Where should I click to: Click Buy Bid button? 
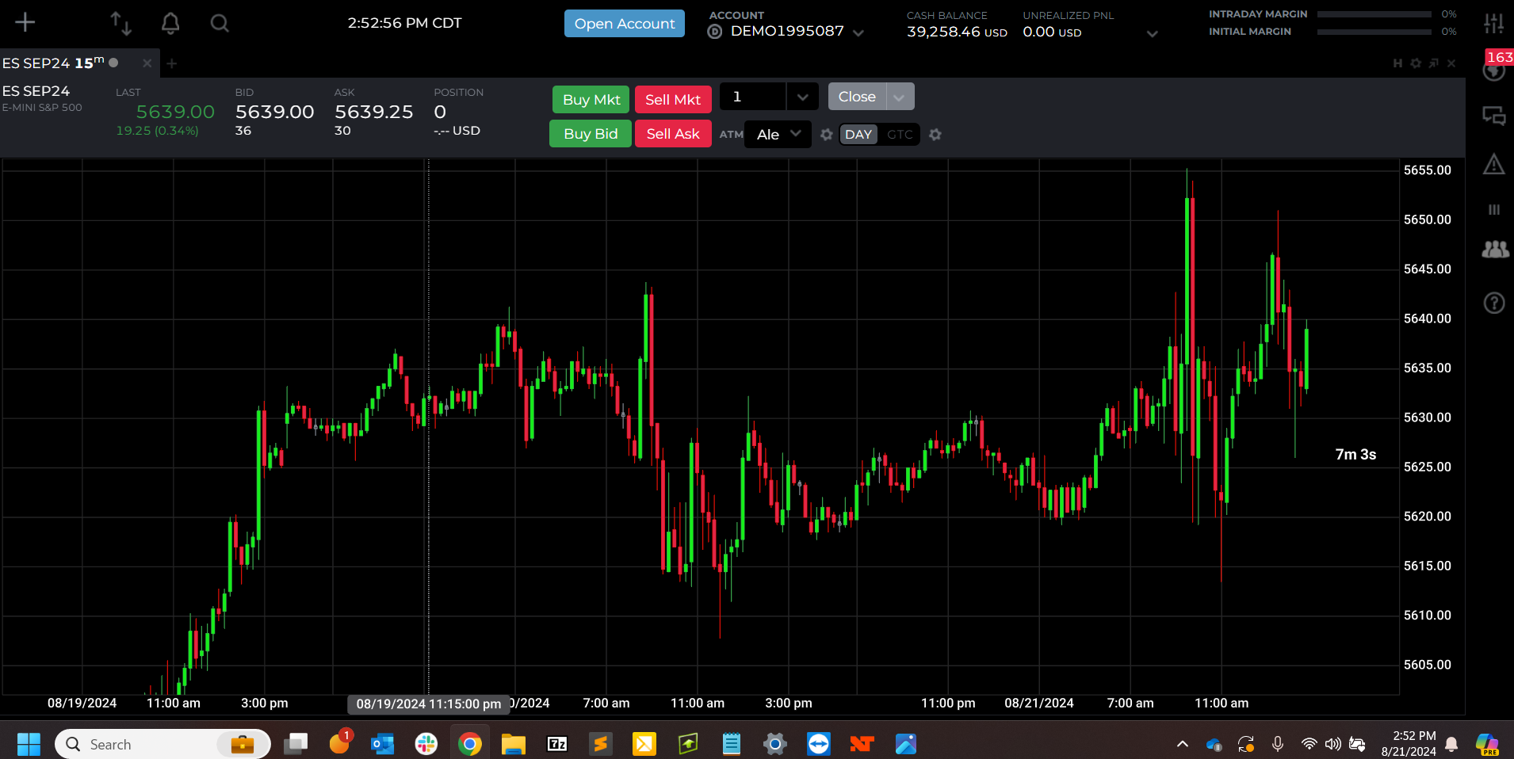(x=591, y=134)
